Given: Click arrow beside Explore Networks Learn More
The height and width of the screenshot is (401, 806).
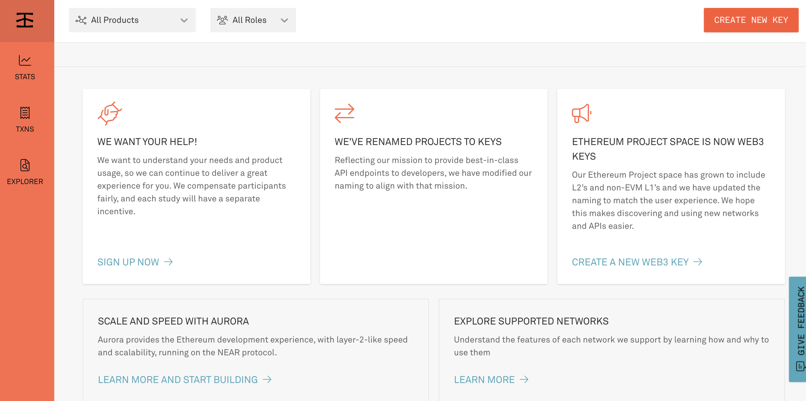Looking at the screenshot, I should (x=524, y=379).
